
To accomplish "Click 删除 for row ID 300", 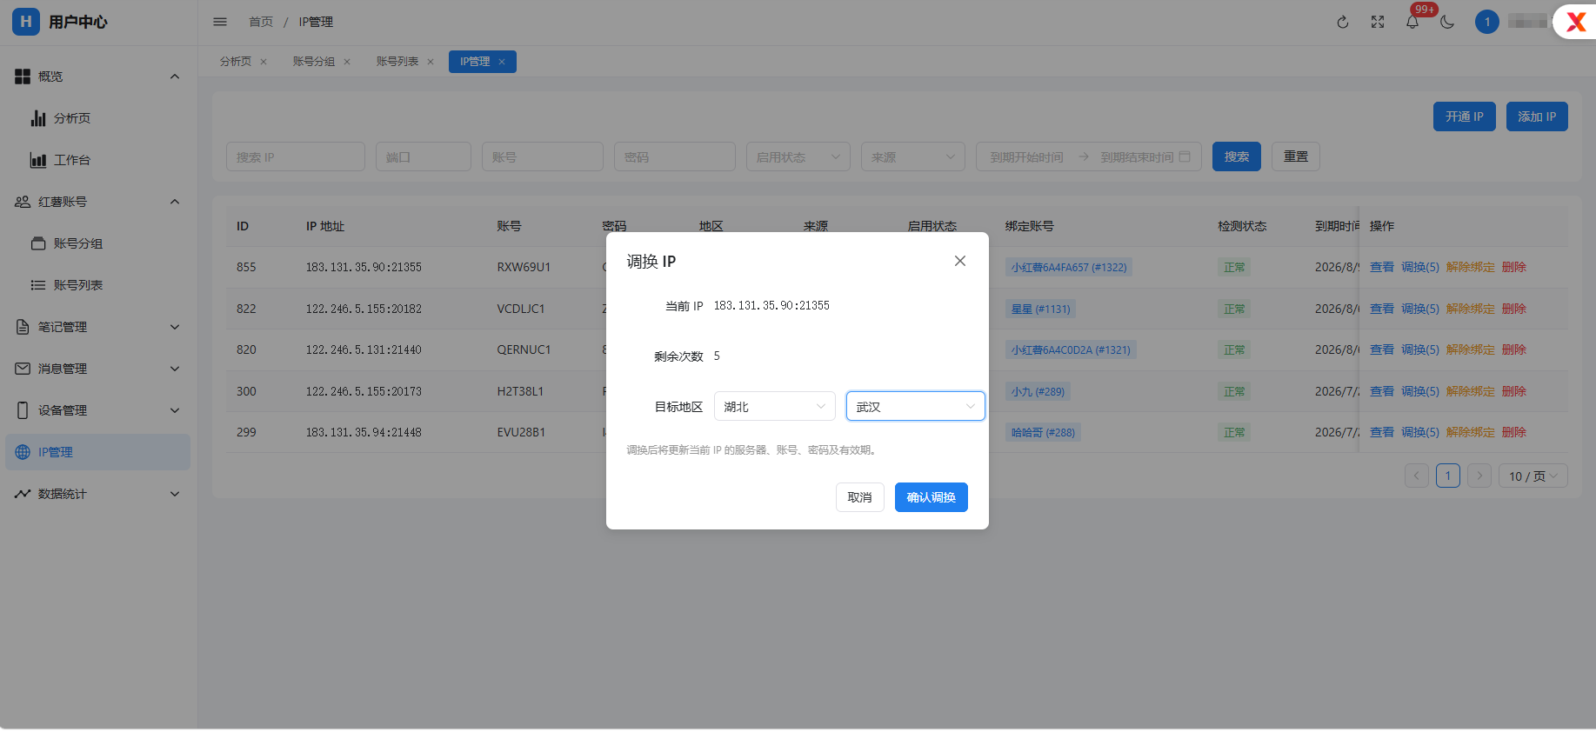I will (x=1514, y=391).
